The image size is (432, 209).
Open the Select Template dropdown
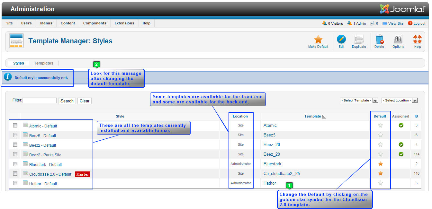tap(359, 100)
